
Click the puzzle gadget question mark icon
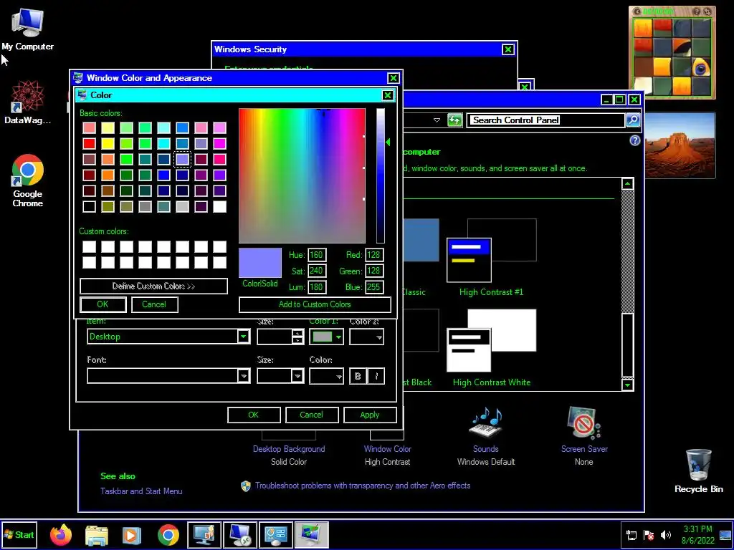pyautogui.click(x=697, y=11)
